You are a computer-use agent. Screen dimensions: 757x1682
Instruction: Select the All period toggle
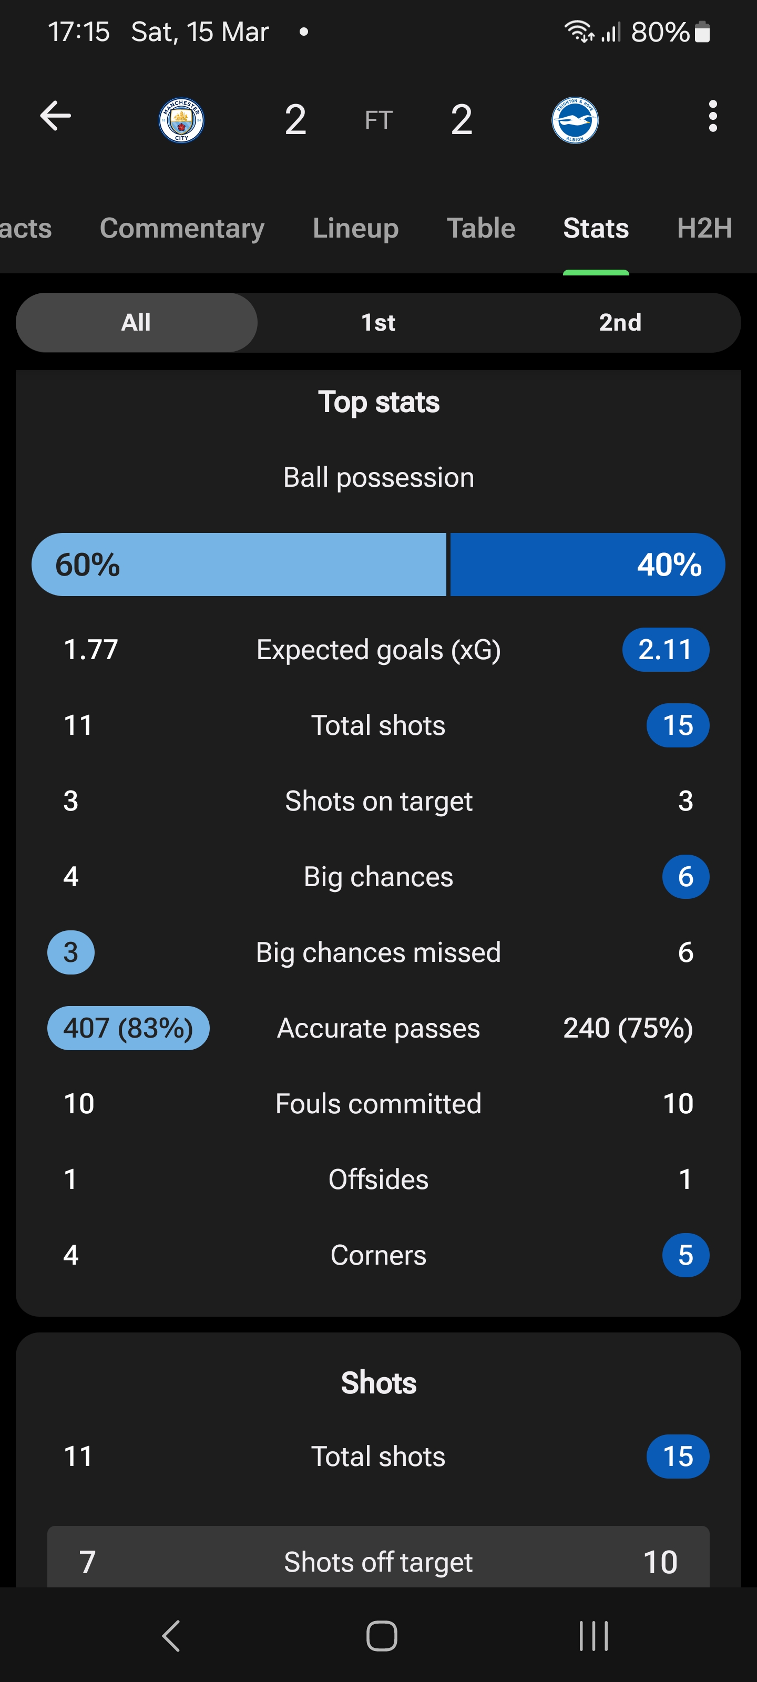pos(137,323)
